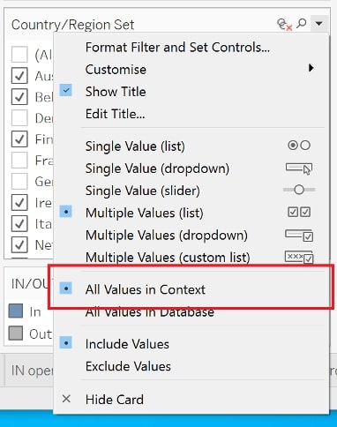Viewport: 337px width, 427px height.
Task: Select Exclude Values menu entry
Action: point(128,366)
